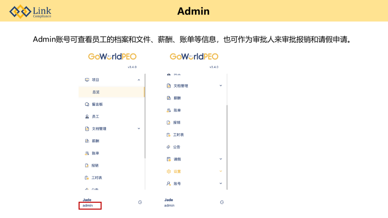Collapse the 项目 menu using its chevron
The width and height of the screenshot is (388, 218).
coord(139,80)
